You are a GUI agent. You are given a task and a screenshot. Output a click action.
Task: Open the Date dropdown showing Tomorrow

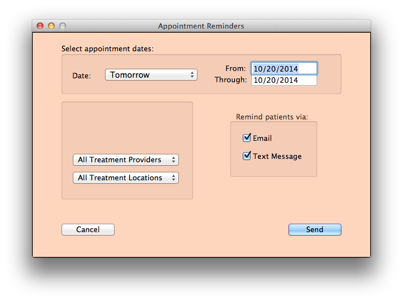[x=151, y=75]
